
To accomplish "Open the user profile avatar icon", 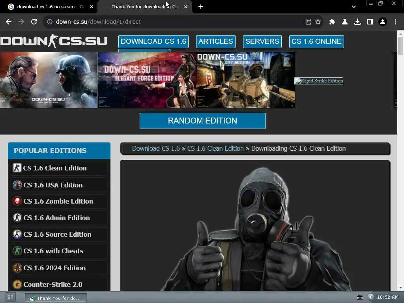I will (383, 22).
